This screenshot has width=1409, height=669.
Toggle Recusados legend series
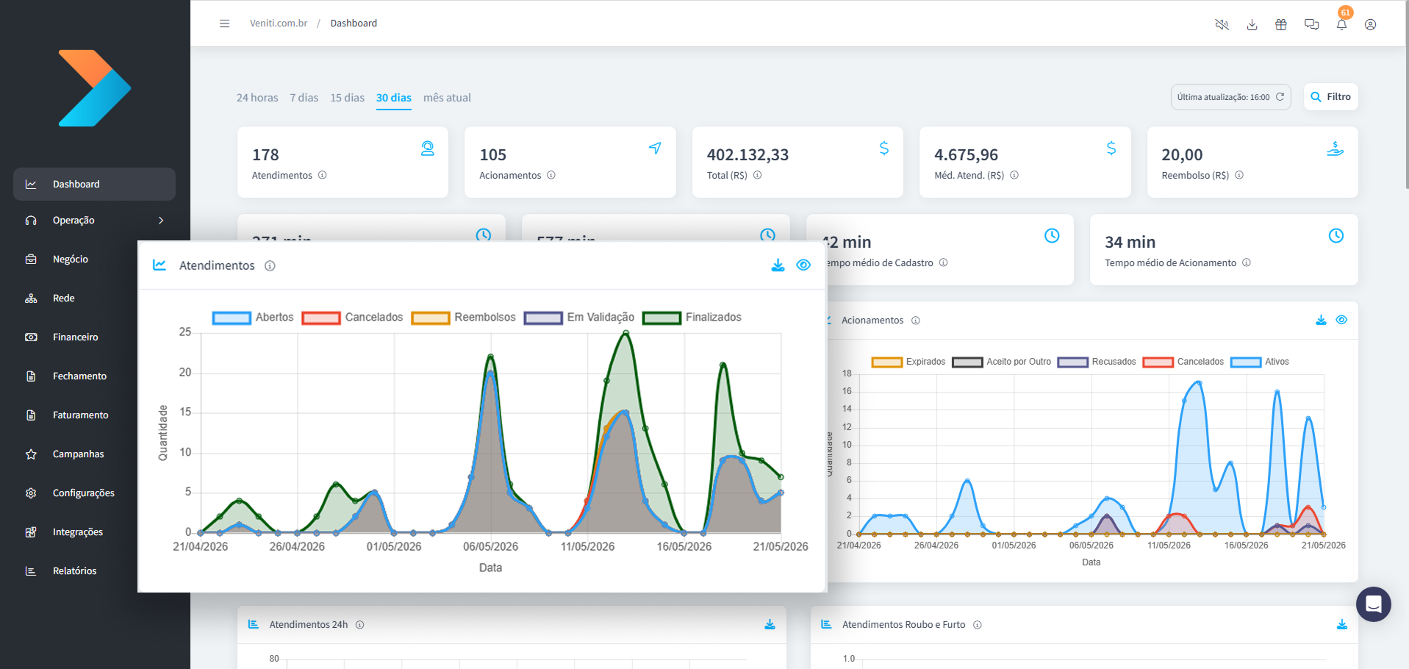[x=1097, y=362]
